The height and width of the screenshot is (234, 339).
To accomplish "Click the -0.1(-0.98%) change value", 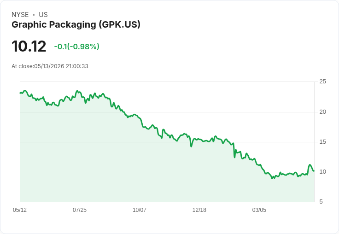I will 76,47.
